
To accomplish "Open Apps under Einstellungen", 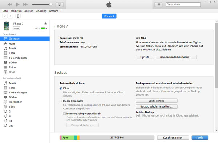I will [25, 43].
